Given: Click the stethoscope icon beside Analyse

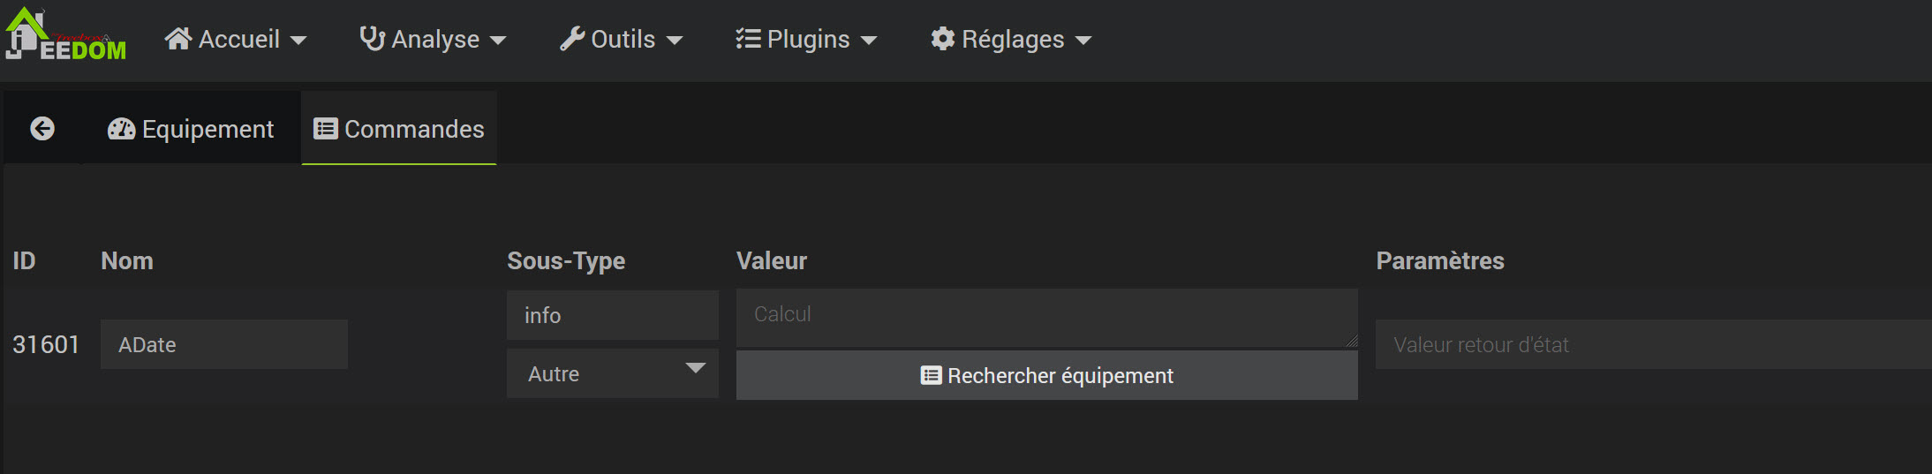Looking at the screenshot, I should (373, 39).
